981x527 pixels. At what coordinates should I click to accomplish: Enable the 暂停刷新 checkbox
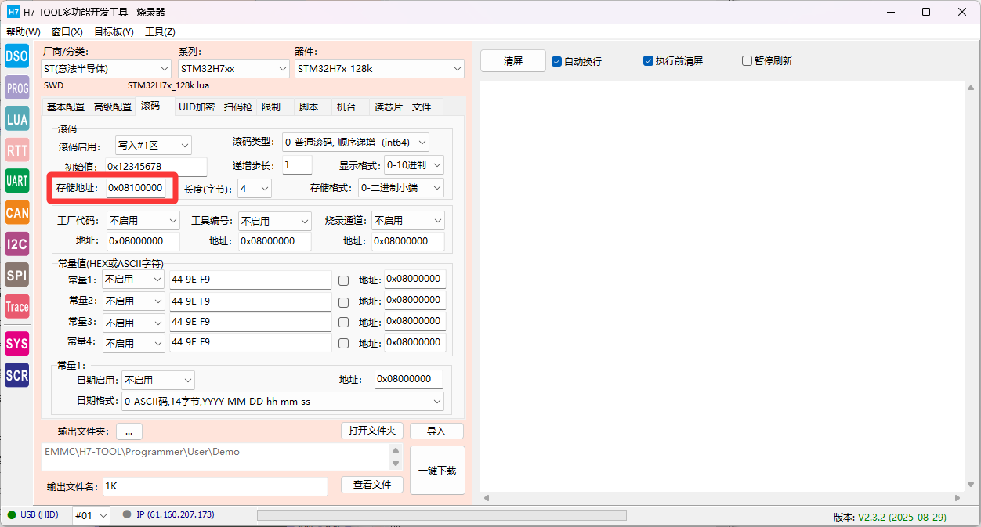point(747,61)
